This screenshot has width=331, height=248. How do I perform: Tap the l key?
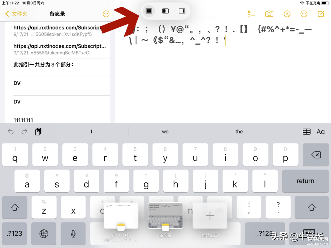(265, 181)
